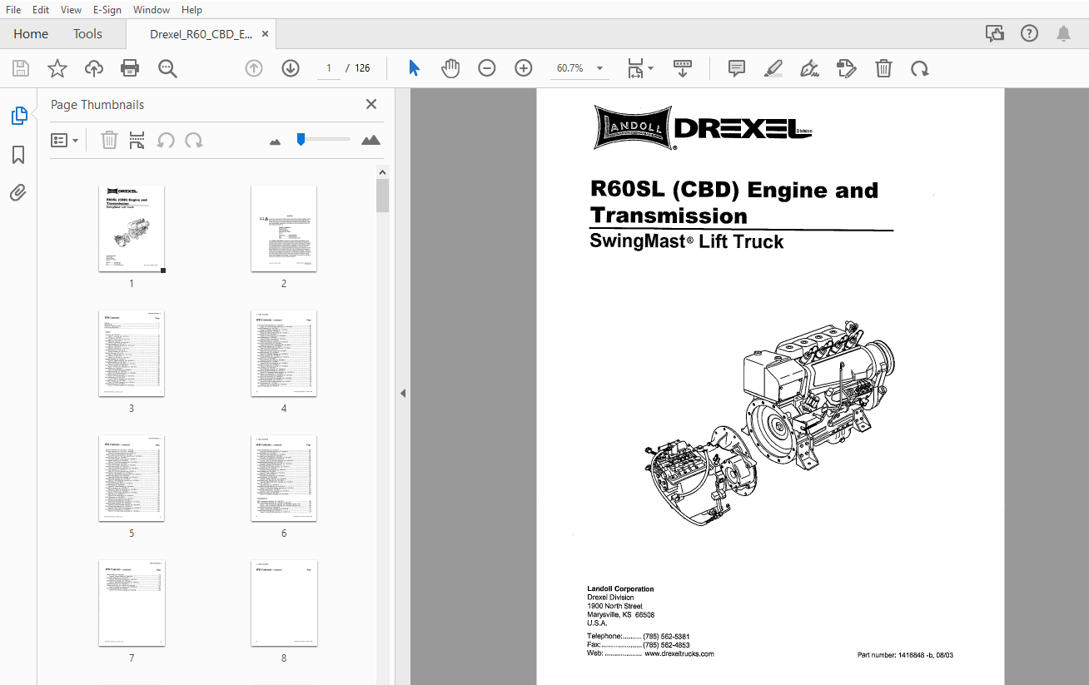This screenshot has height=685, width=1089.
Task: Open the Edit menu
Action: pos(41,10)
